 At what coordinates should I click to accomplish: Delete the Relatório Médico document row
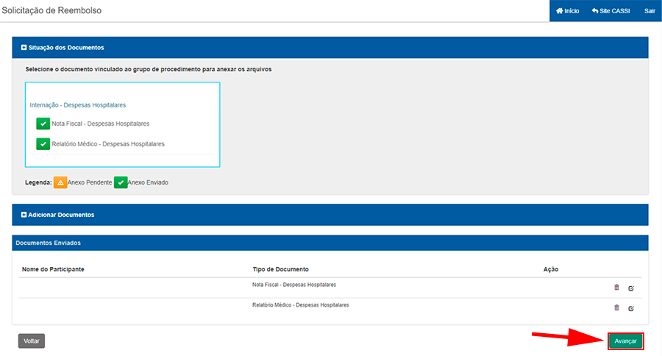(616, 308)
